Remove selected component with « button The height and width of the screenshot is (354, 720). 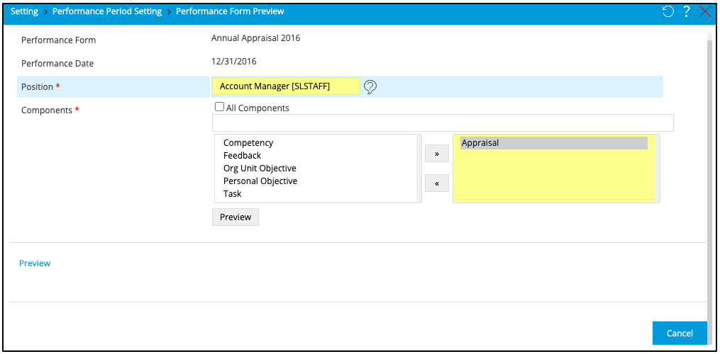pyautogui.click(x=437, y=183)
